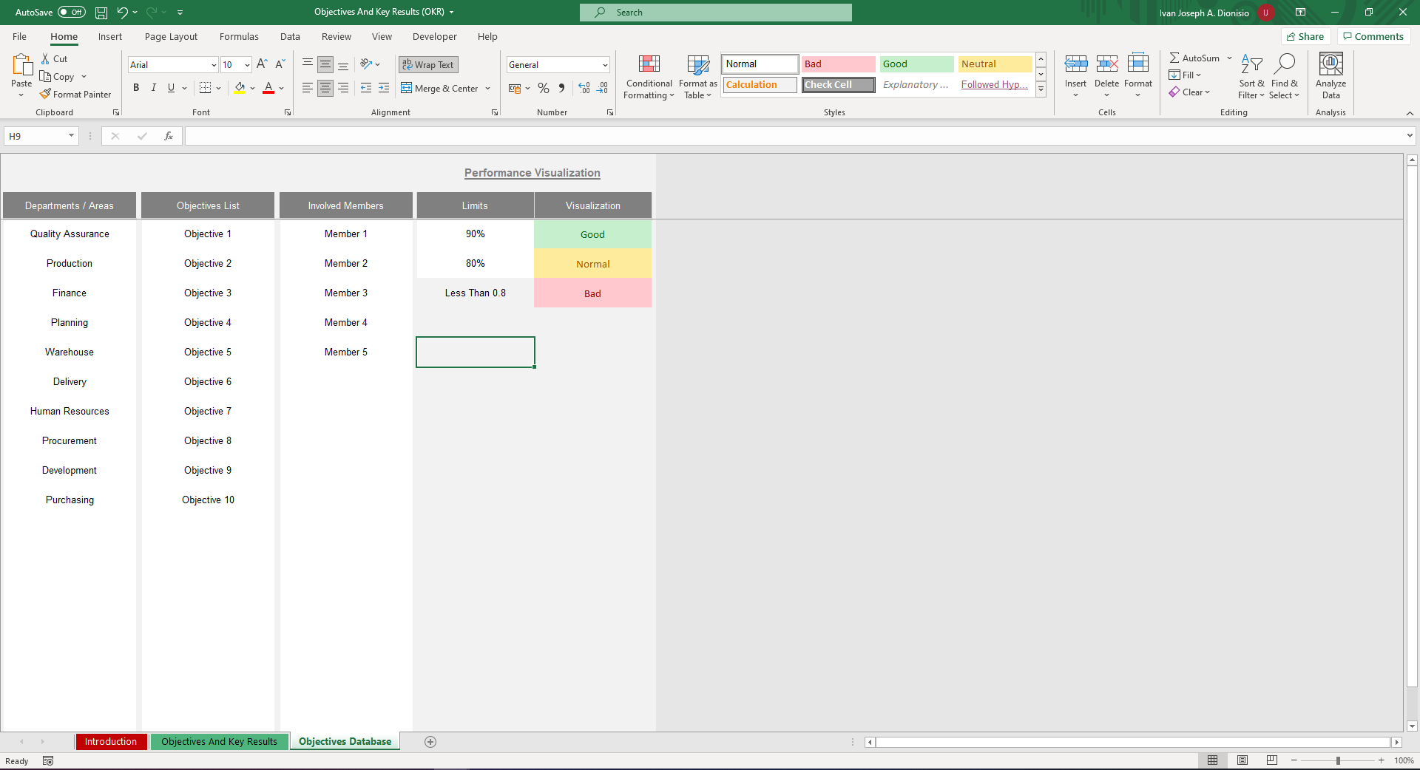Screen dimensions: 1420x770
Task: Click the Comments button
Action: [1373, 37]
